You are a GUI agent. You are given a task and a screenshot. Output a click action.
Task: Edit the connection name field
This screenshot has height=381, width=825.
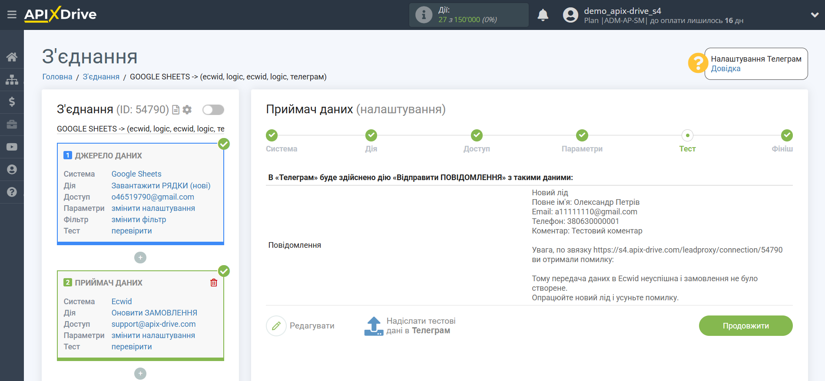coord(141,129)
